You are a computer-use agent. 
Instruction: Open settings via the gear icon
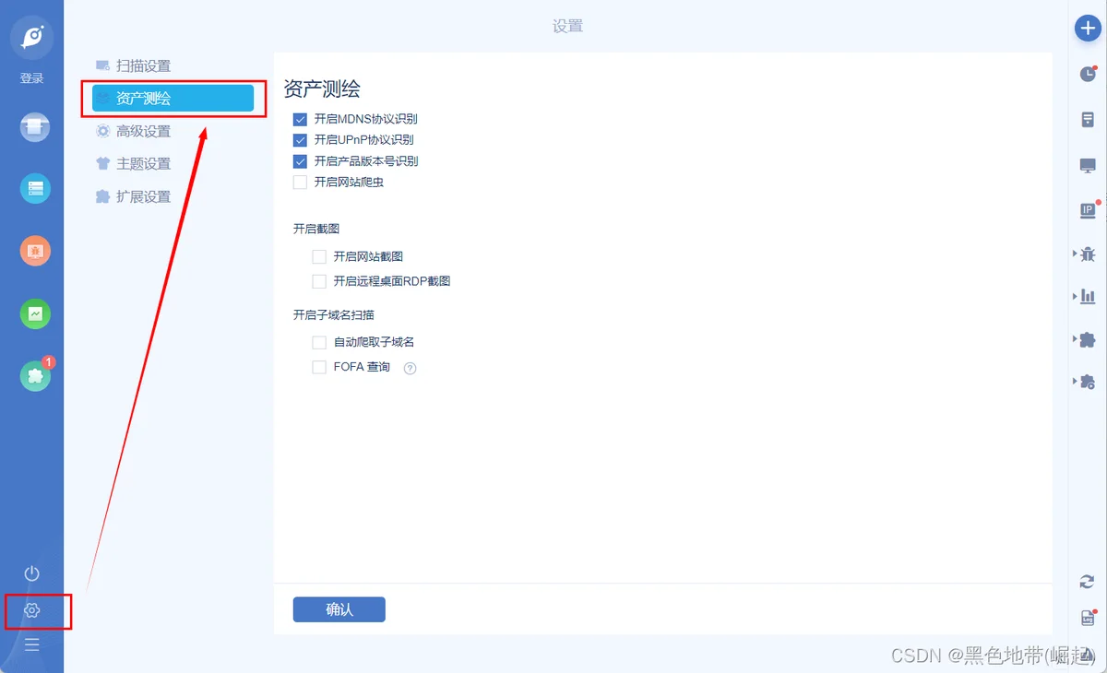pos(32,610)
